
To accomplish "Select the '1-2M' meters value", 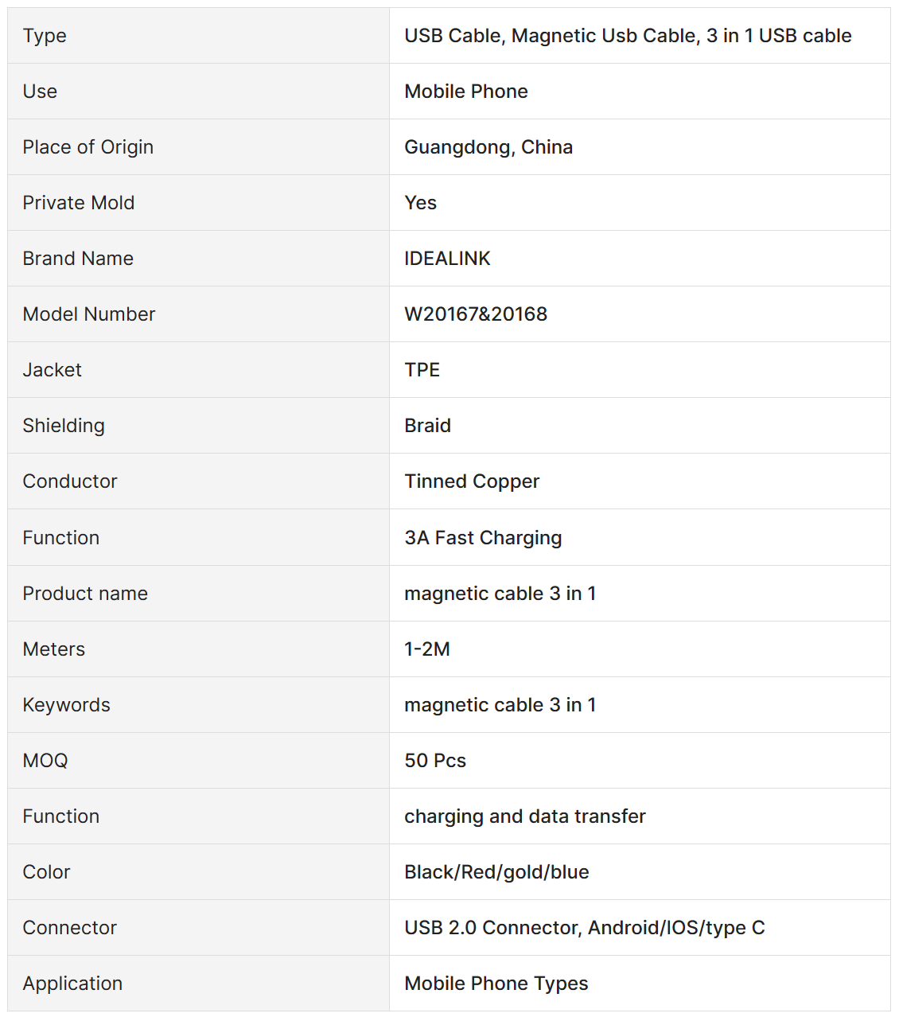I will (427, 649).
